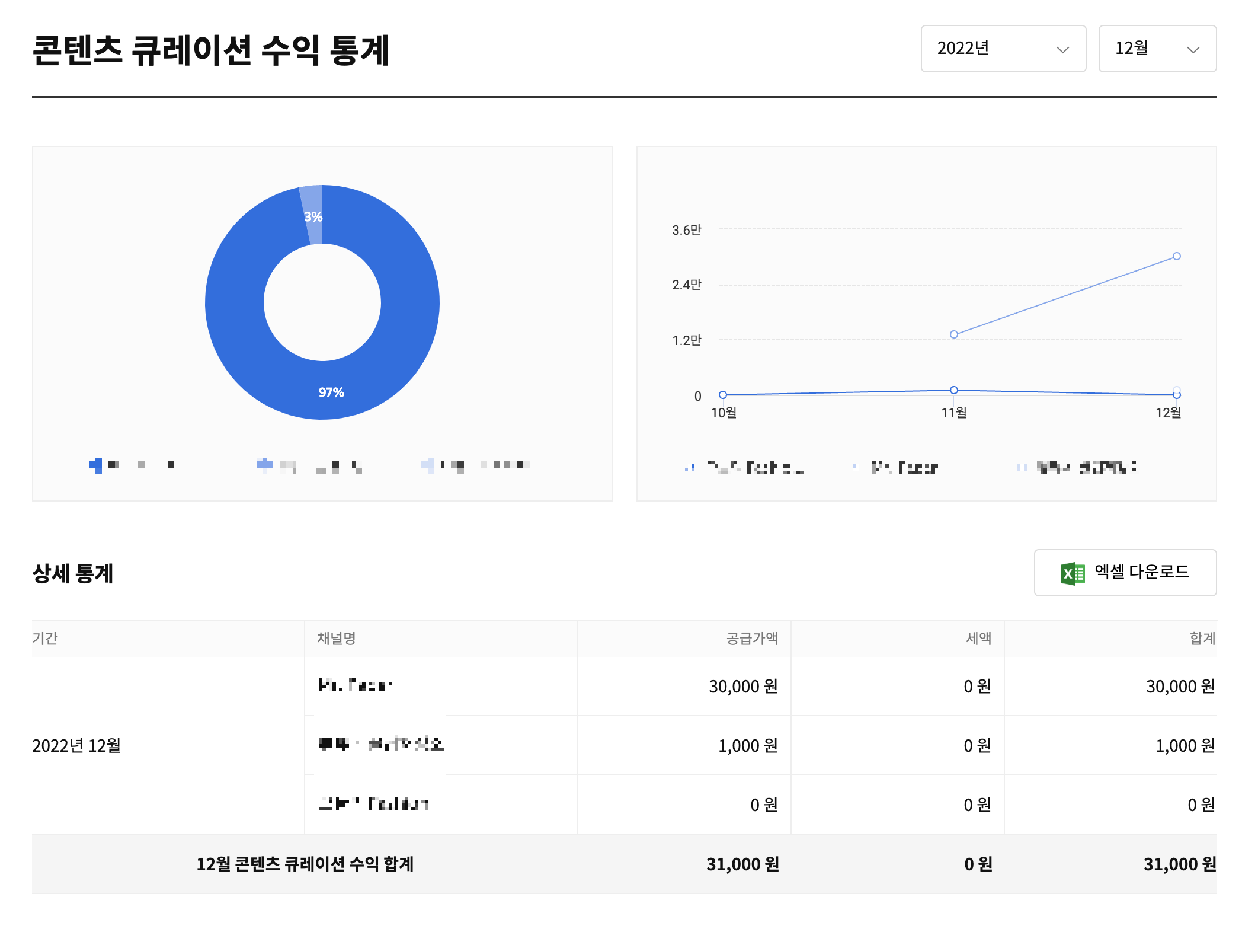Toggle the palest blue donut legend marker

pos(428,465)
